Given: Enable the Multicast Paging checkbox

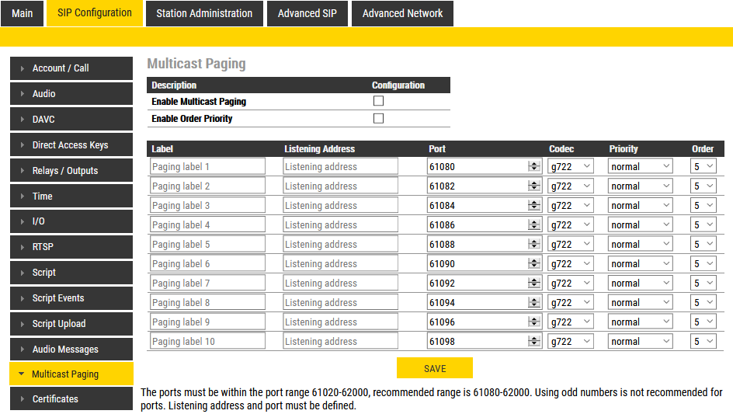Looking at the screenshot, I should [379, 101].
